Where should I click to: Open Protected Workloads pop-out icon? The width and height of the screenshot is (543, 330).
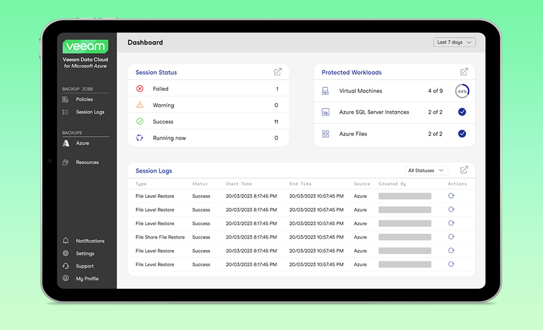click(464, 72)
